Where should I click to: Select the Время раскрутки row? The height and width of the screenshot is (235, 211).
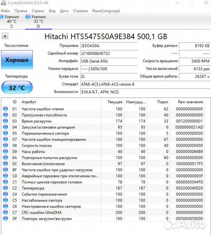coord(103,121)
